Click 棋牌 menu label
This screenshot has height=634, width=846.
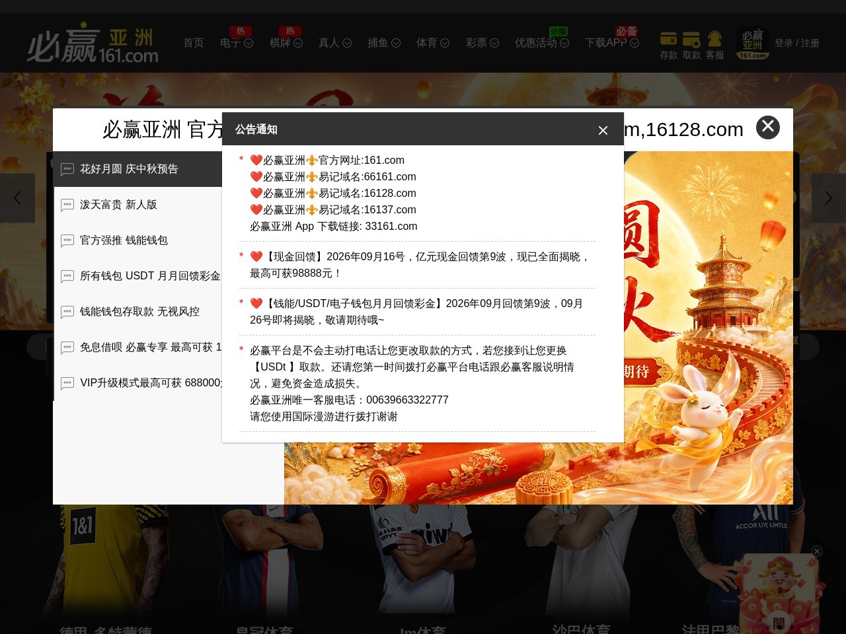point(280,43)
